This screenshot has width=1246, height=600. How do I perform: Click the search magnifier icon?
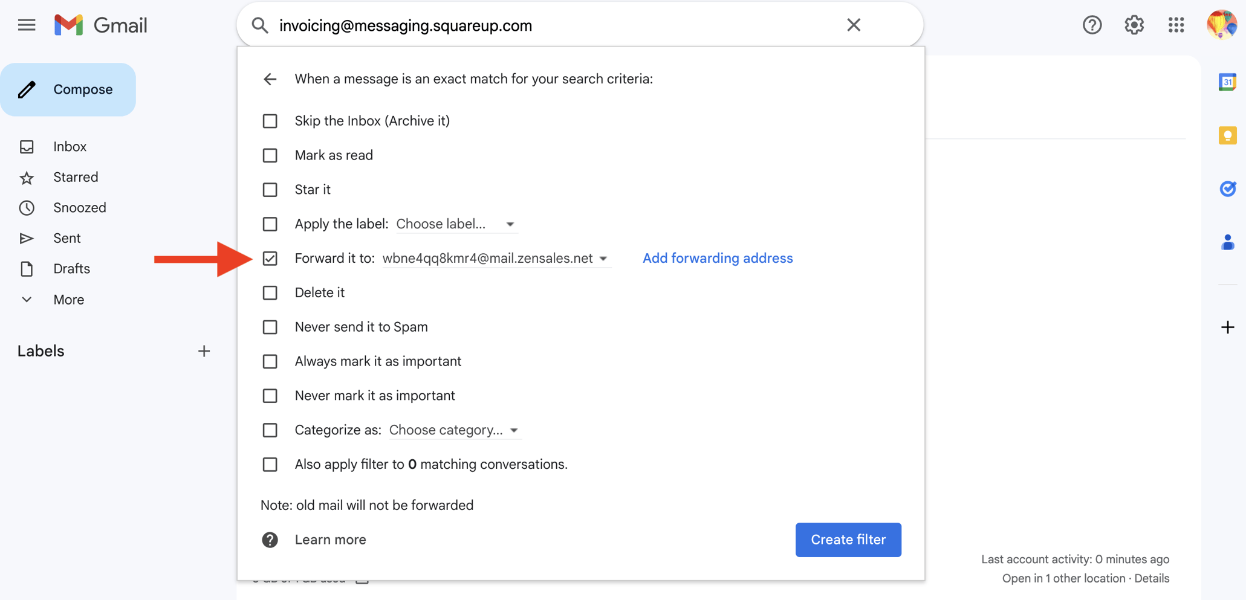[260, 25]
